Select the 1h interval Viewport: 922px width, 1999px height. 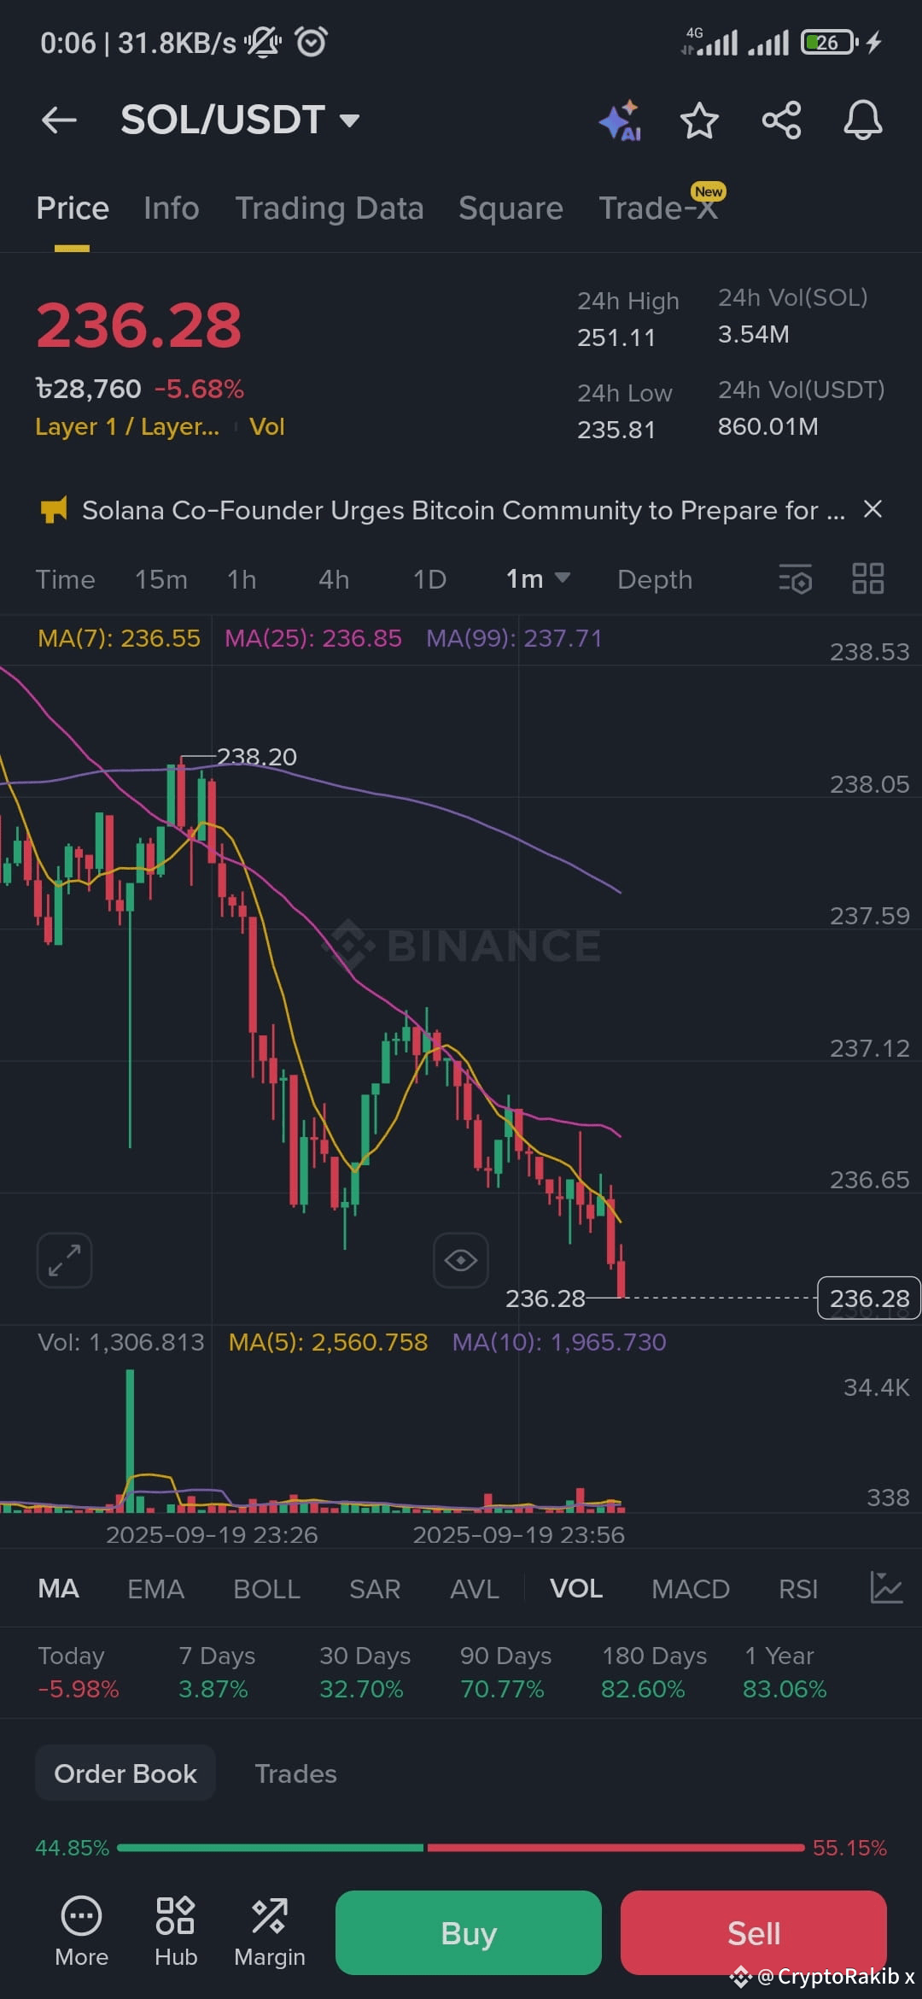(x=242, y=579)
